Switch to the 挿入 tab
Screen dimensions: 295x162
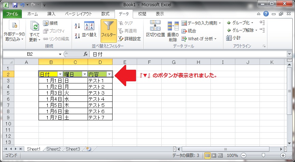point(51,14)
